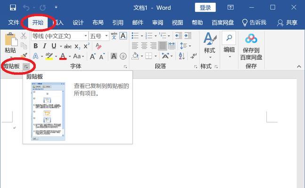Switch to the 邮件 ribbon tab
Image resolution: width=305 pixels, height=188 pixels.
(x=138, y=23)
